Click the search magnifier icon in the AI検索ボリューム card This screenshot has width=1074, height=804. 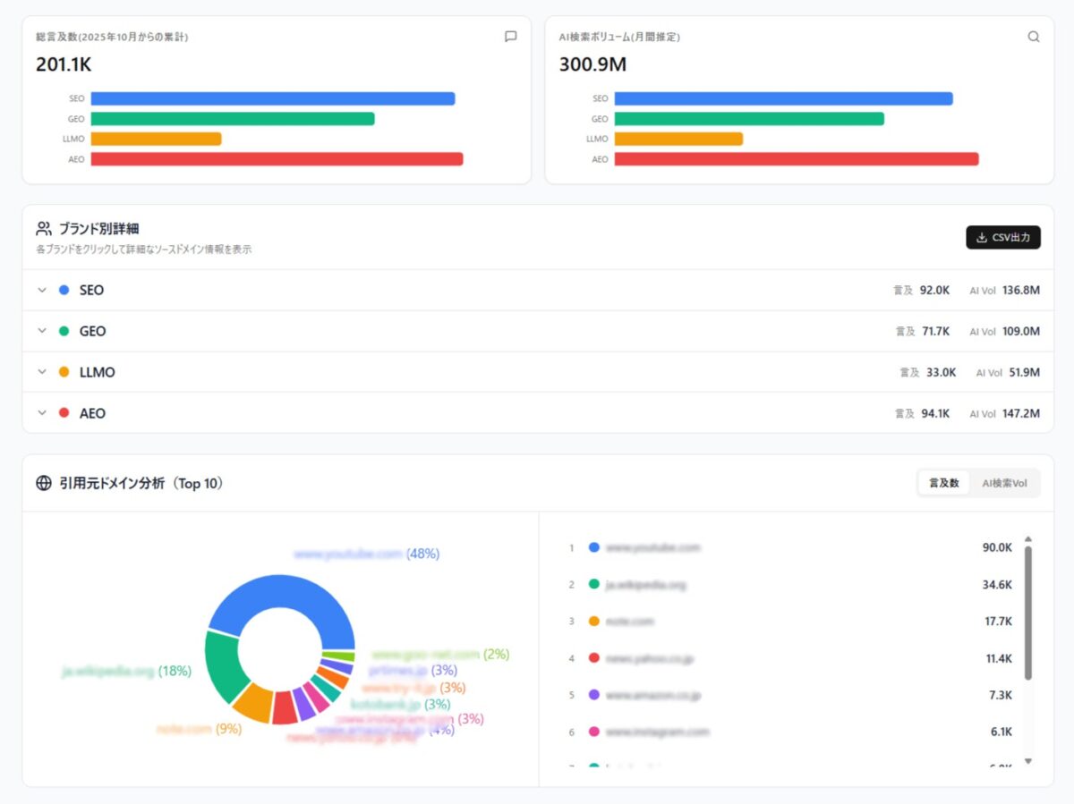pos(1034,37)
